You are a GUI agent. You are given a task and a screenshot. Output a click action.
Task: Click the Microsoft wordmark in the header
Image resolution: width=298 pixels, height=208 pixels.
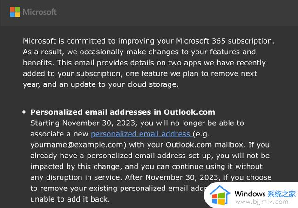[x=40, y=12]
